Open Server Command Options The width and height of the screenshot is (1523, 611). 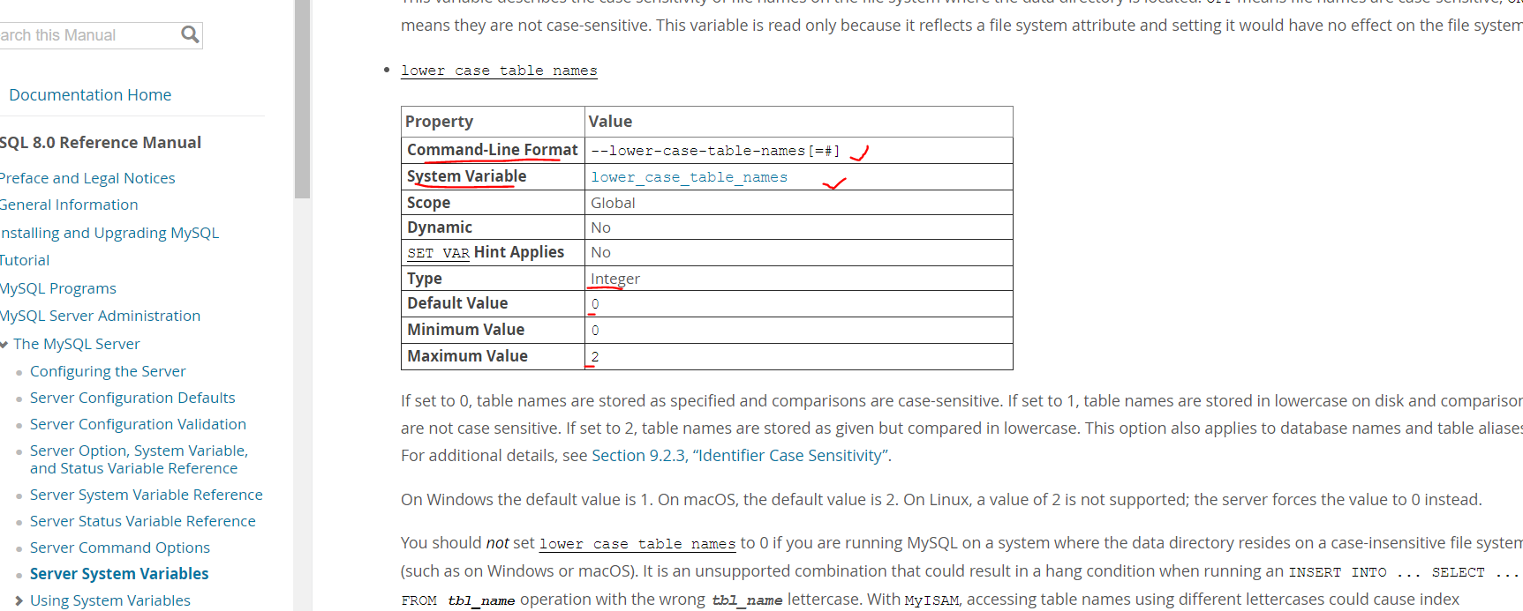[120, 548]
